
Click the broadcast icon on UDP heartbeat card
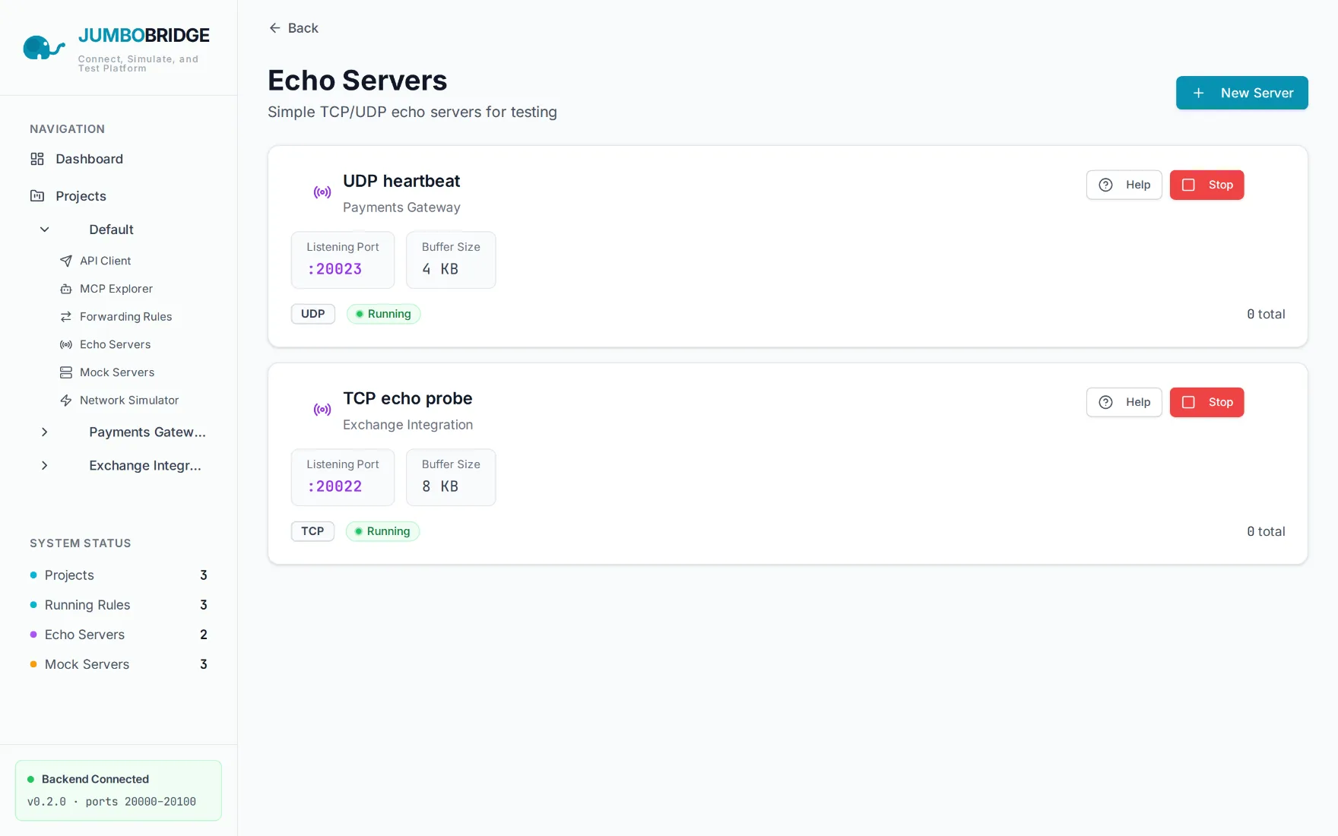click(322, 192)
